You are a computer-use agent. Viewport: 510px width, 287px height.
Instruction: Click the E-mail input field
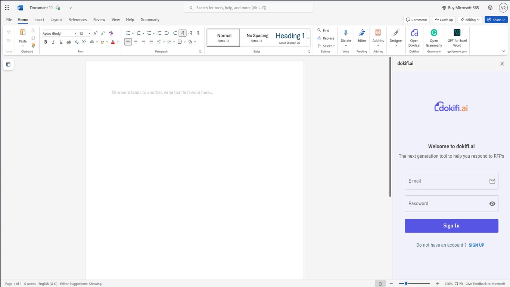click(451, 181)
